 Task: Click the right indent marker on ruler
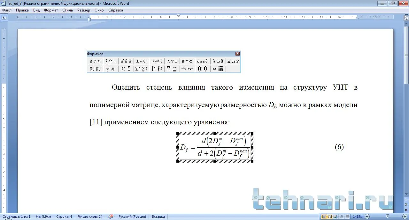point(357,18)
